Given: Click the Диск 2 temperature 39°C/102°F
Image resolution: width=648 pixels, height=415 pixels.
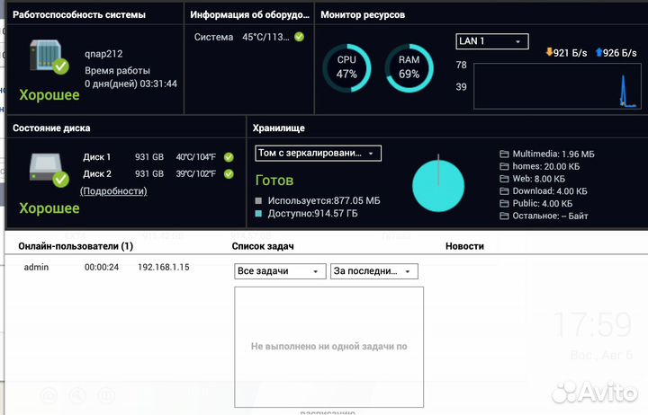Looking at the screenshot, I should click(196, 174).
